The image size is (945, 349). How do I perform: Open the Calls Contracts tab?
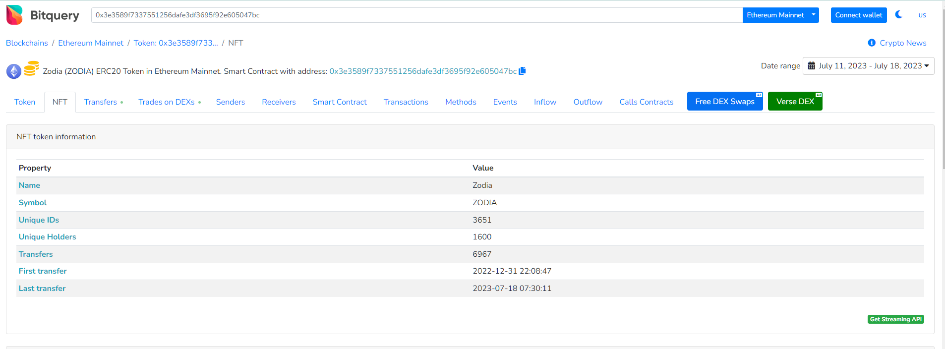click(647, 102)
